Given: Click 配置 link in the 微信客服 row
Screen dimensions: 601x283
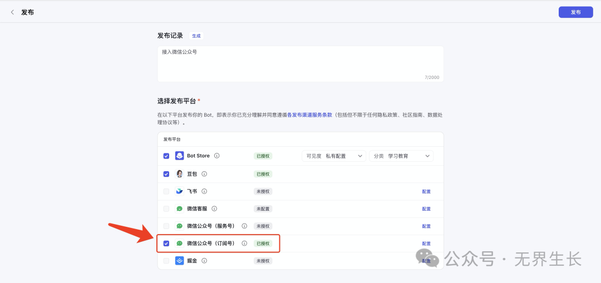Looking at the screenshot, I should (x=426, y=208).
